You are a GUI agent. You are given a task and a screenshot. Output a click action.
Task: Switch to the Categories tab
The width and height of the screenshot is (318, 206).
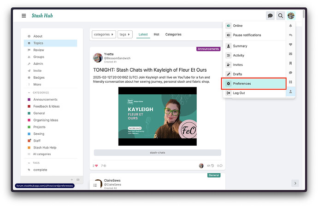pos(173,34)
